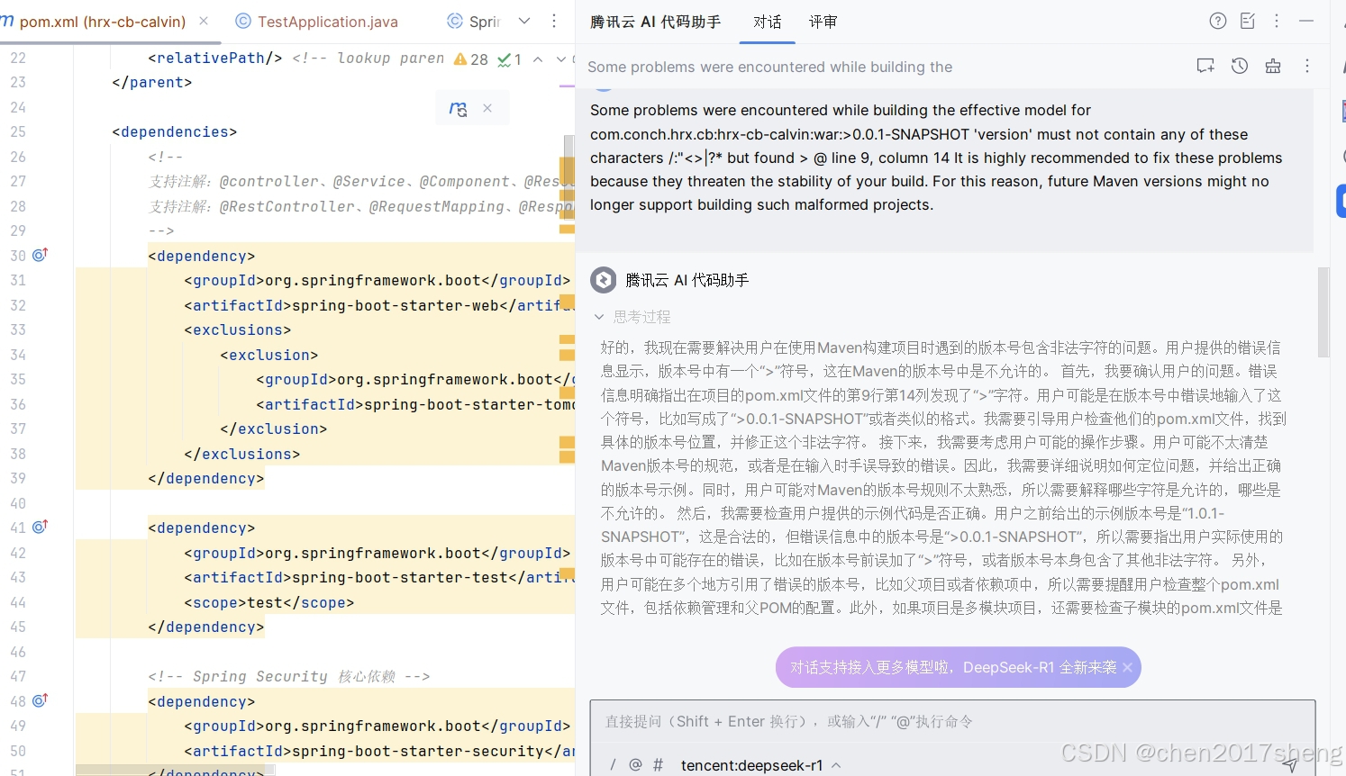The image size is (1346, 776).
Task: Go to previous highlighted problem arrow
Action: (538, 59)
